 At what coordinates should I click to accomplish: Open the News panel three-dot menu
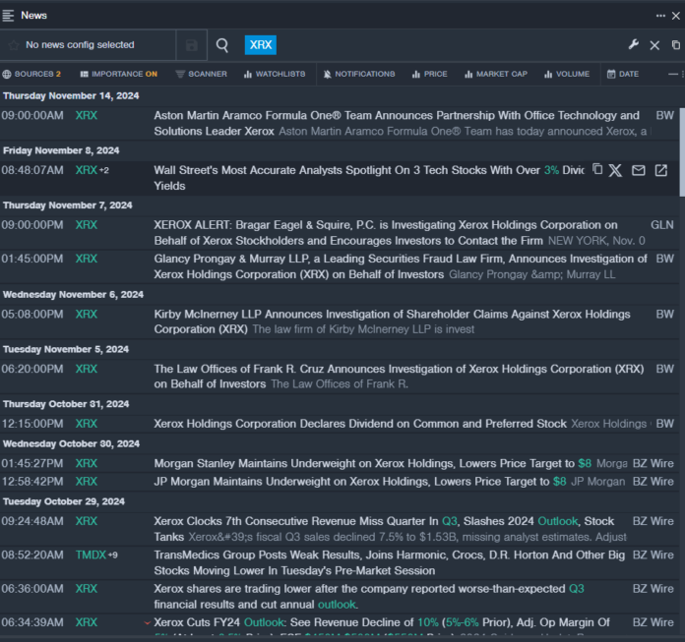[660, 15]
